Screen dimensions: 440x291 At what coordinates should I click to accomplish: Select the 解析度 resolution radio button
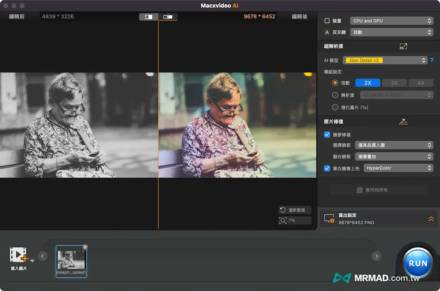[335, 95]
